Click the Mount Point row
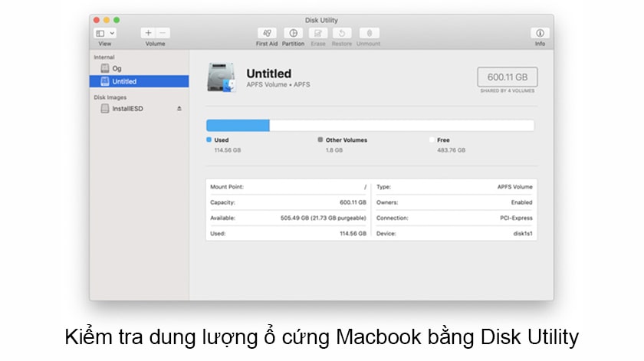The width and height of the screenshot is (644, 361). coord(288,187)
